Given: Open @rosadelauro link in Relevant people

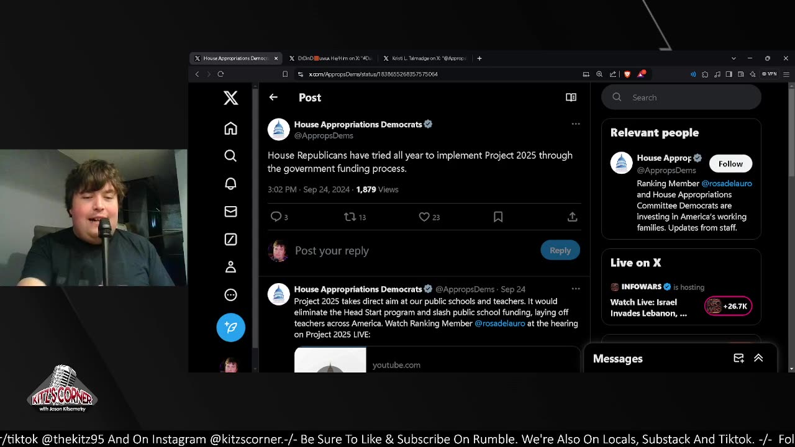Looking at the screenshot, I should (726, 184).
